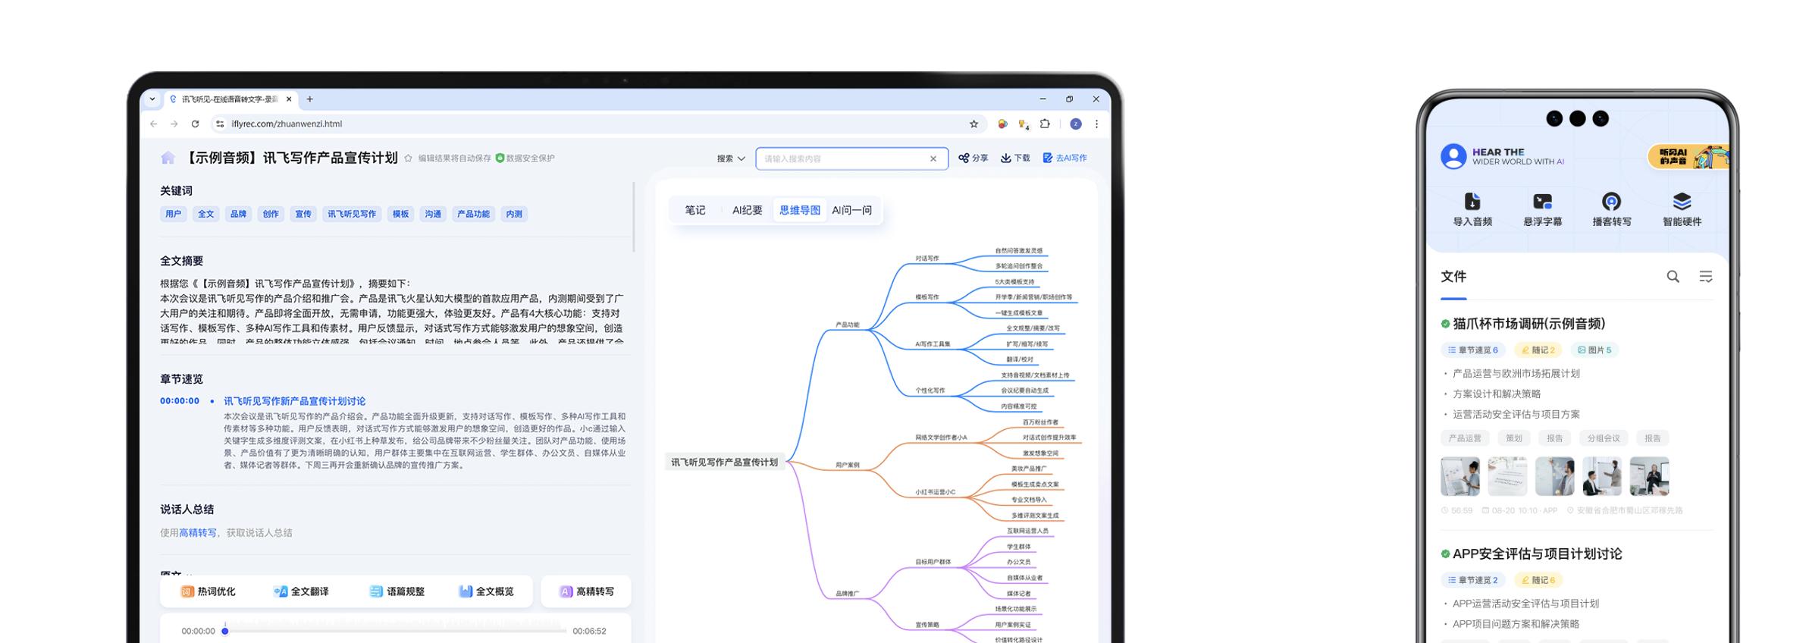This screenshot has height=643, width=1809.
Task: Tap the 图片 5 tag on phone
Action: [x=1594, y=350]
